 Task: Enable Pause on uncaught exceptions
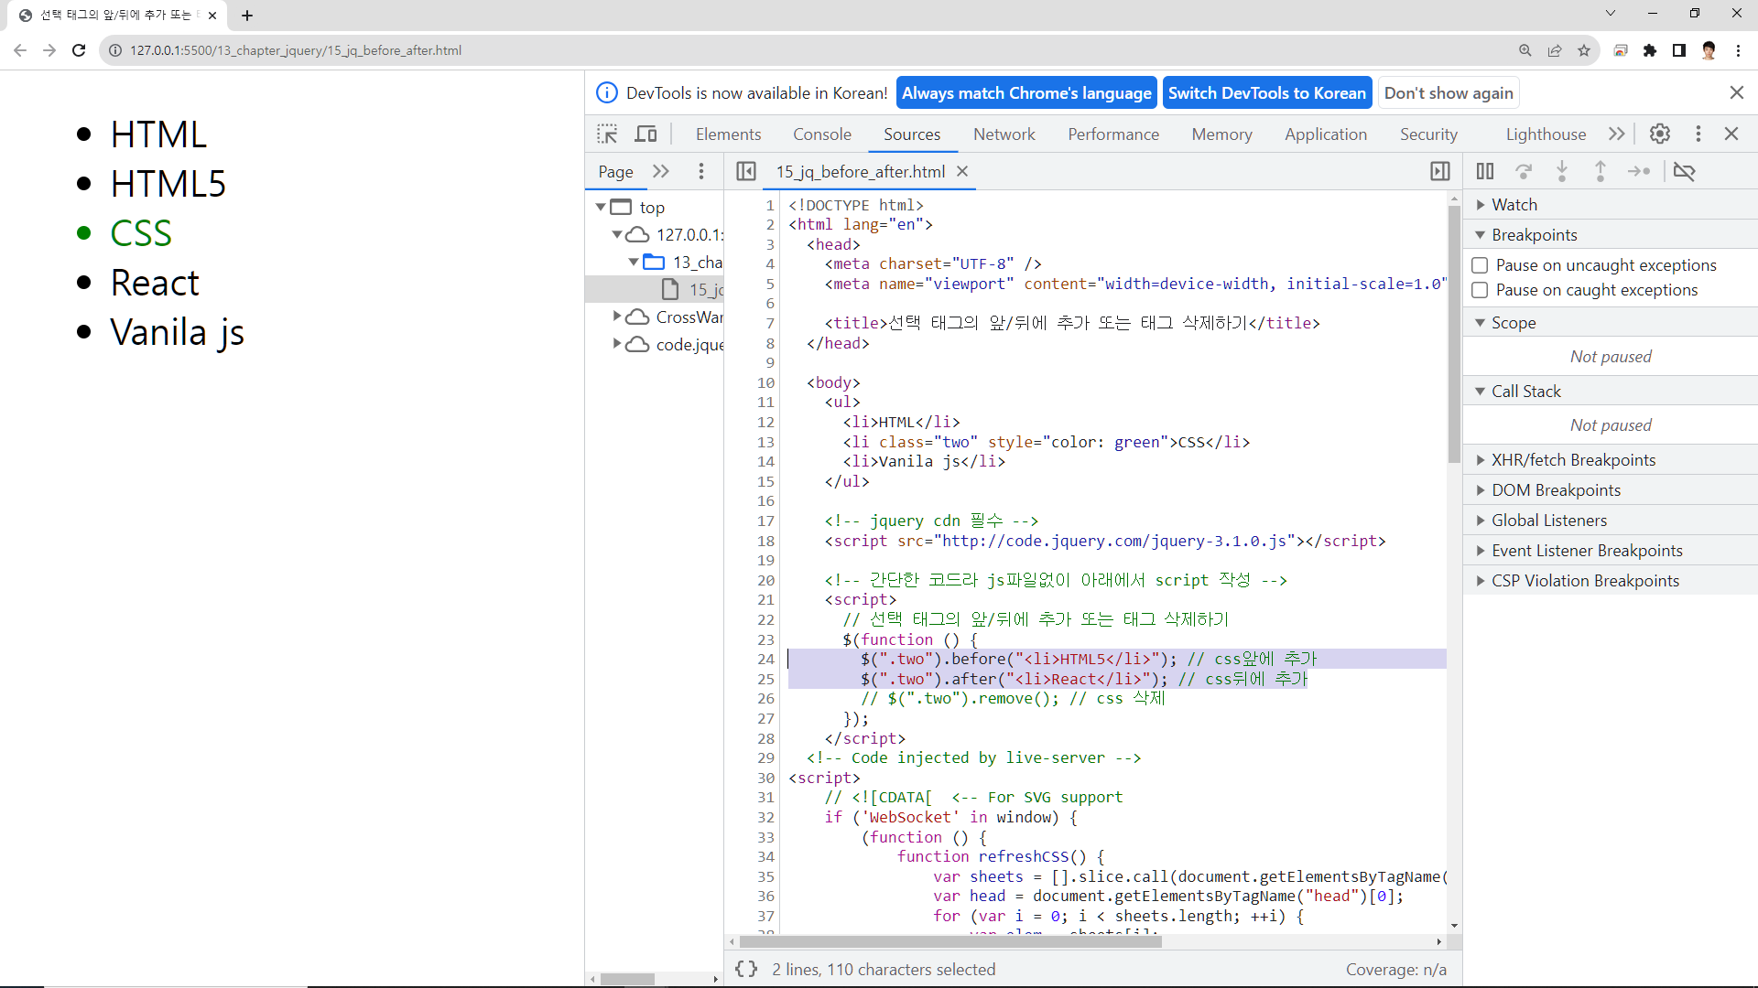(x=1480, y=265)
